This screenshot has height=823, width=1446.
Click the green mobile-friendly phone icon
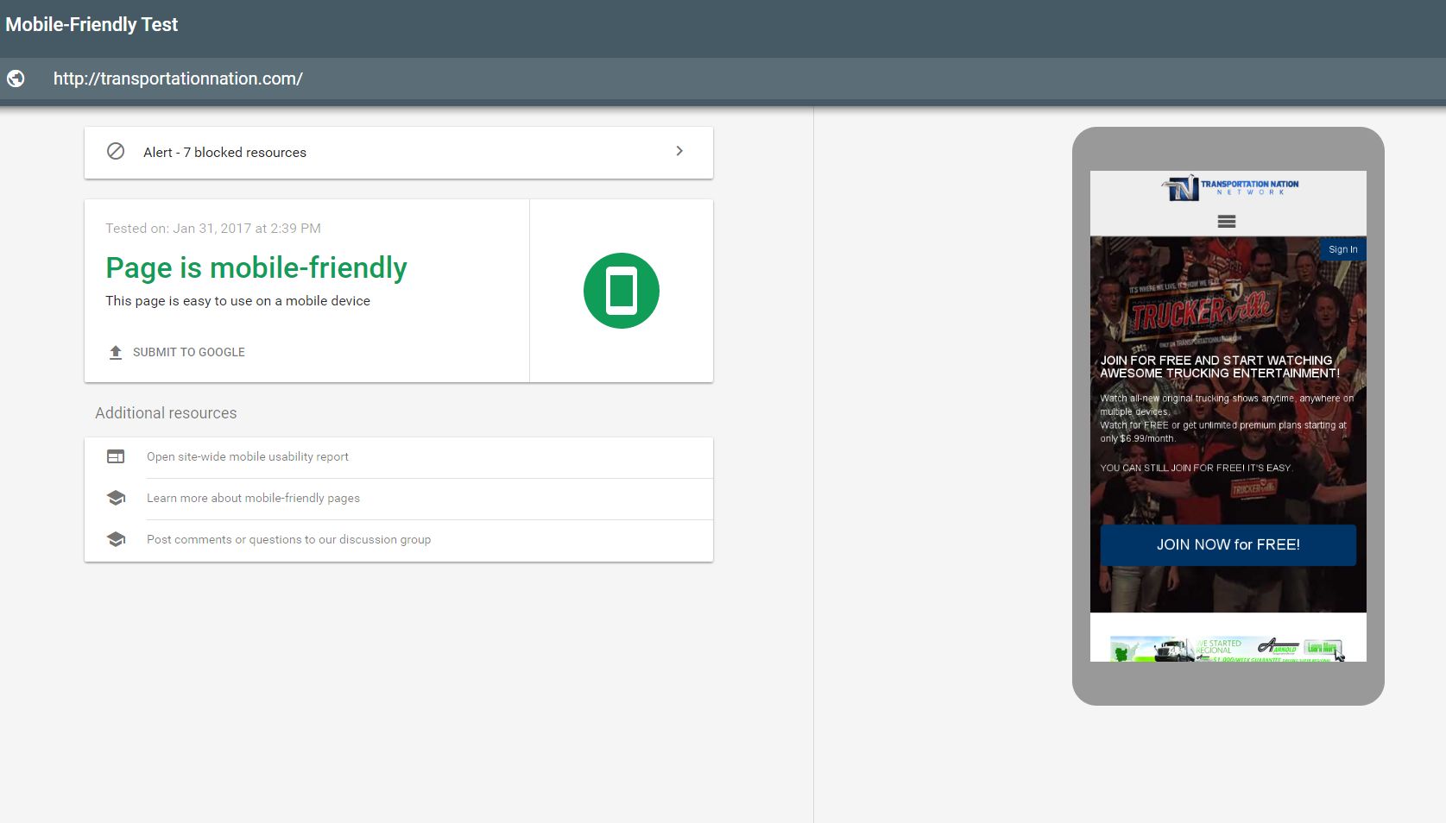coord(622,291)
